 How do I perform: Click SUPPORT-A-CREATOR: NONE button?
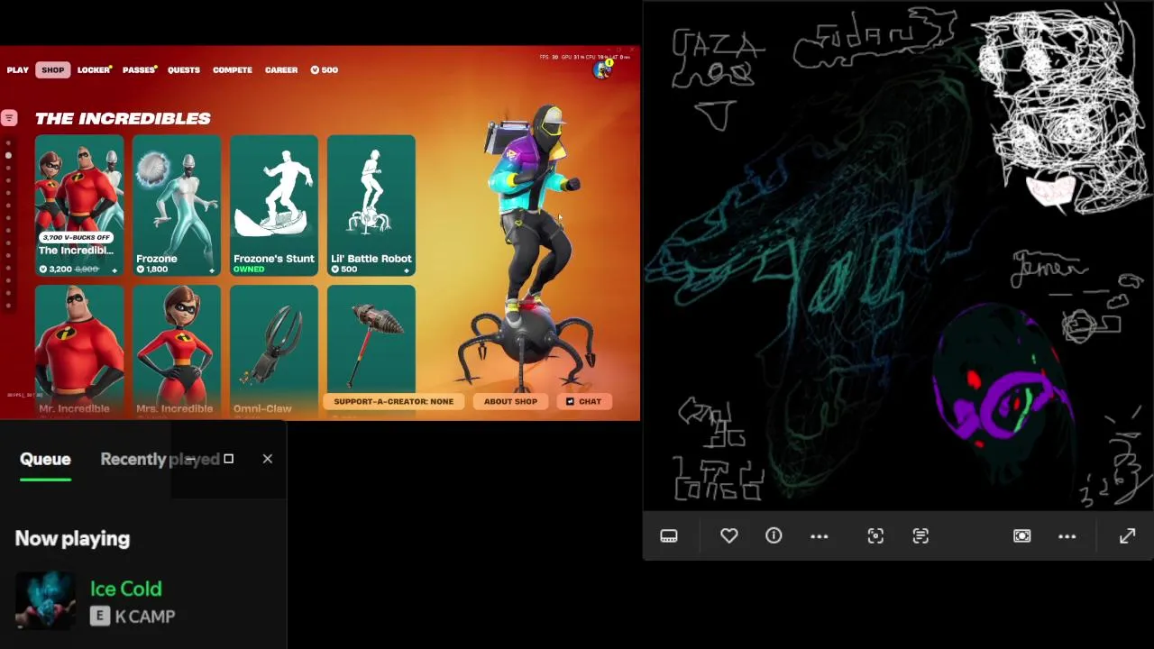pyautogui.click(x=394, y=402)
